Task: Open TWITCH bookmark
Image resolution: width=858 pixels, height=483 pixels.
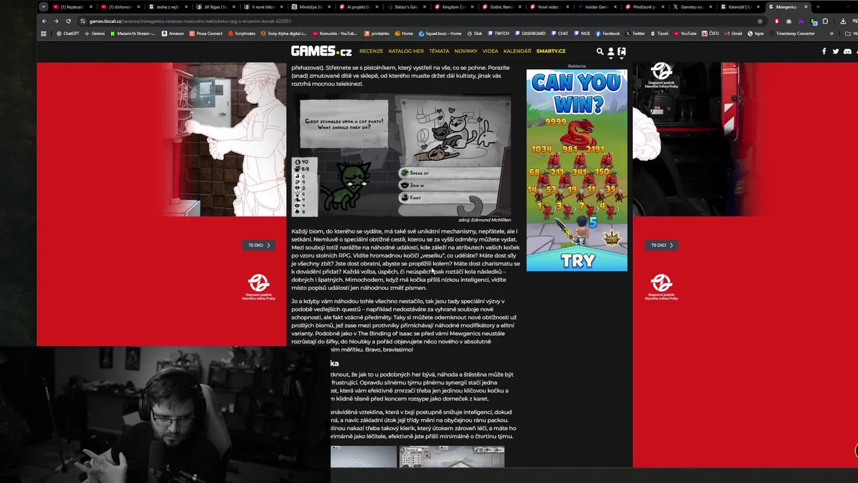Action: (498, 33)
